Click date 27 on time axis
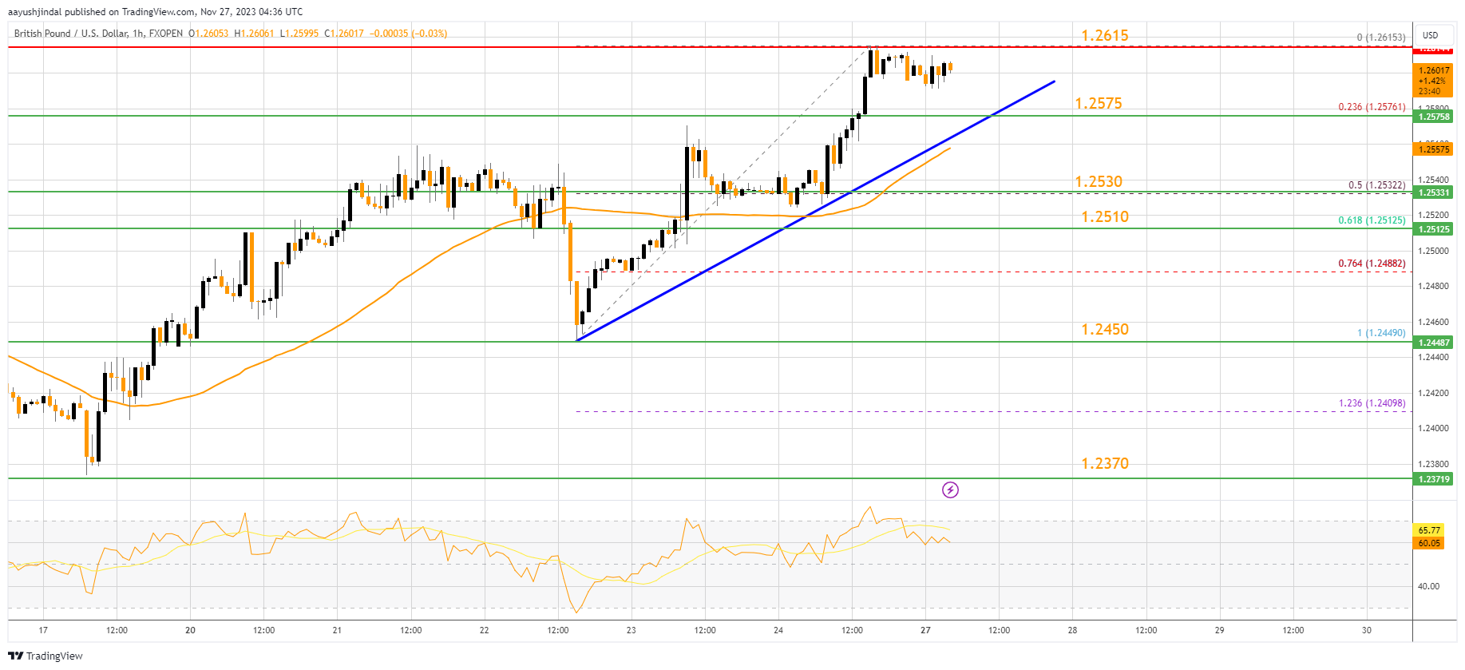The image size is (1465, 670). pos(925,630)
